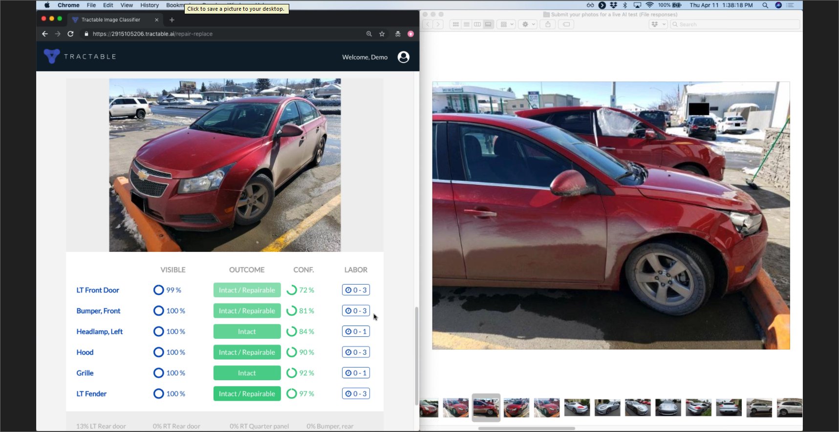Switch Finder to list view

[467, 24]
